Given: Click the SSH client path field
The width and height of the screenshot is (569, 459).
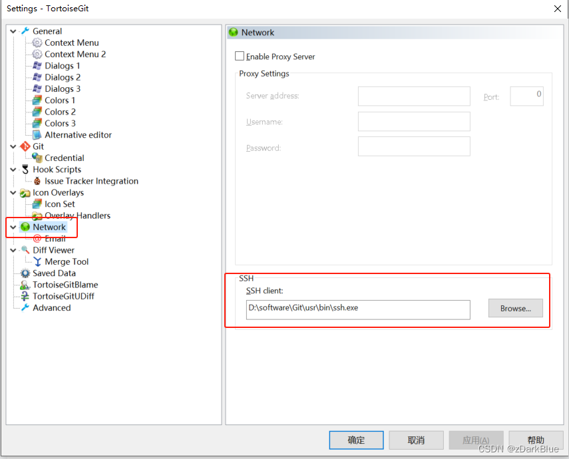Looking at the screenshot, I should 358,309.
